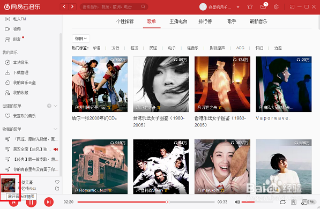Open the cassette tape playlist by Romantic
Viewport: 320px width, 209px height.
(100, 167)
